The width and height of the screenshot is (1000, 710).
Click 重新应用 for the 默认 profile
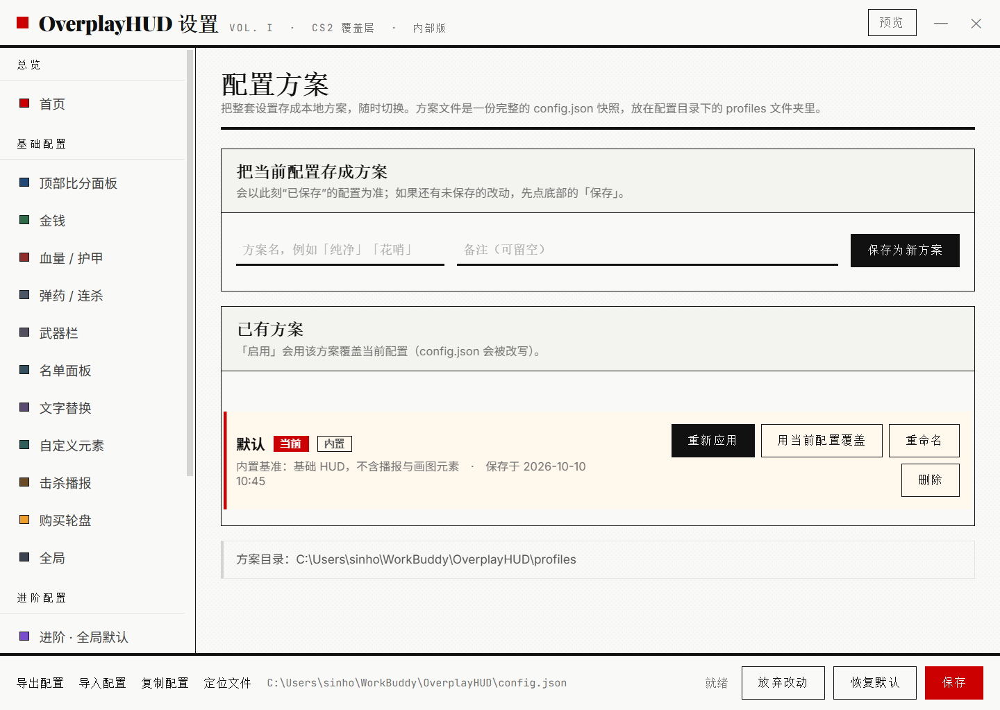coord(712,441)
